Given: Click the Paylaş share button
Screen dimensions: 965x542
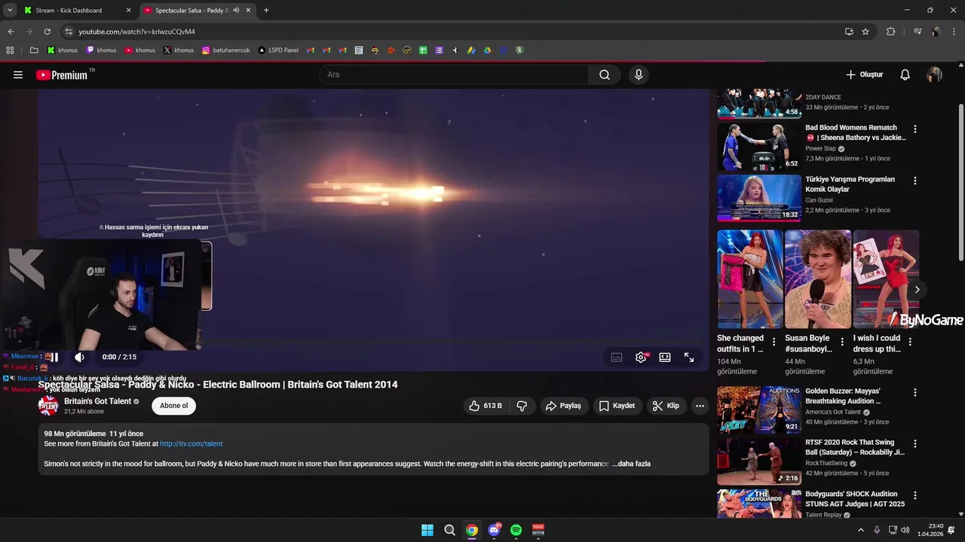Looking at the screenshot, I should pyautogui.click(x=564, y=406).
